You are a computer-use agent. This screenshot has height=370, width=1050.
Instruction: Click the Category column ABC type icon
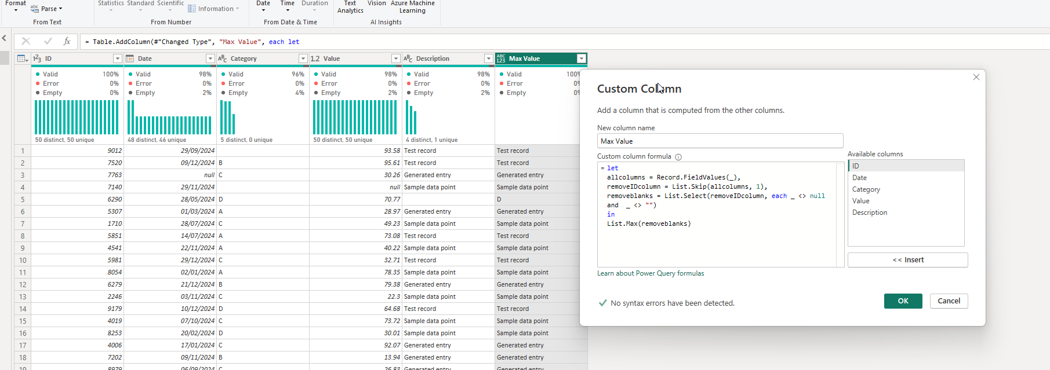223,58
